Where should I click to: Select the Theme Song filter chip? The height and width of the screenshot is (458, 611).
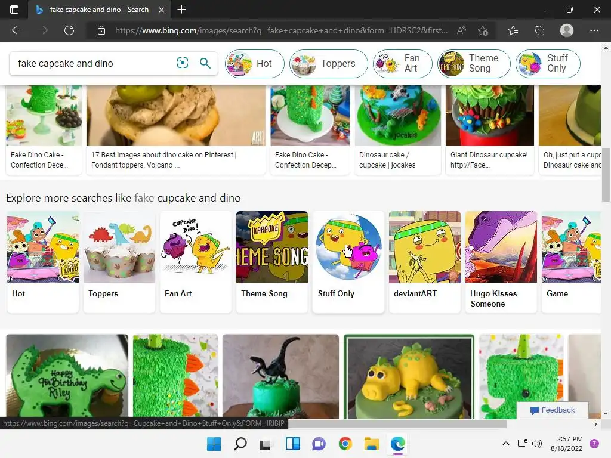coord(474,63)
